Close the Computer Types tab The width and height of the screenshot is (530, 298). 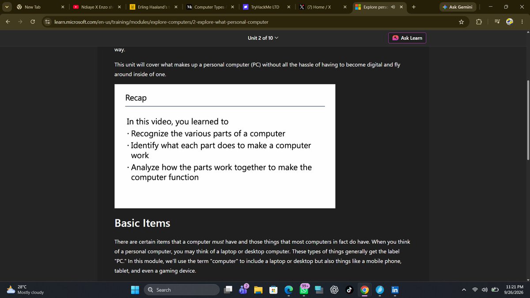[x=232, y=7]
